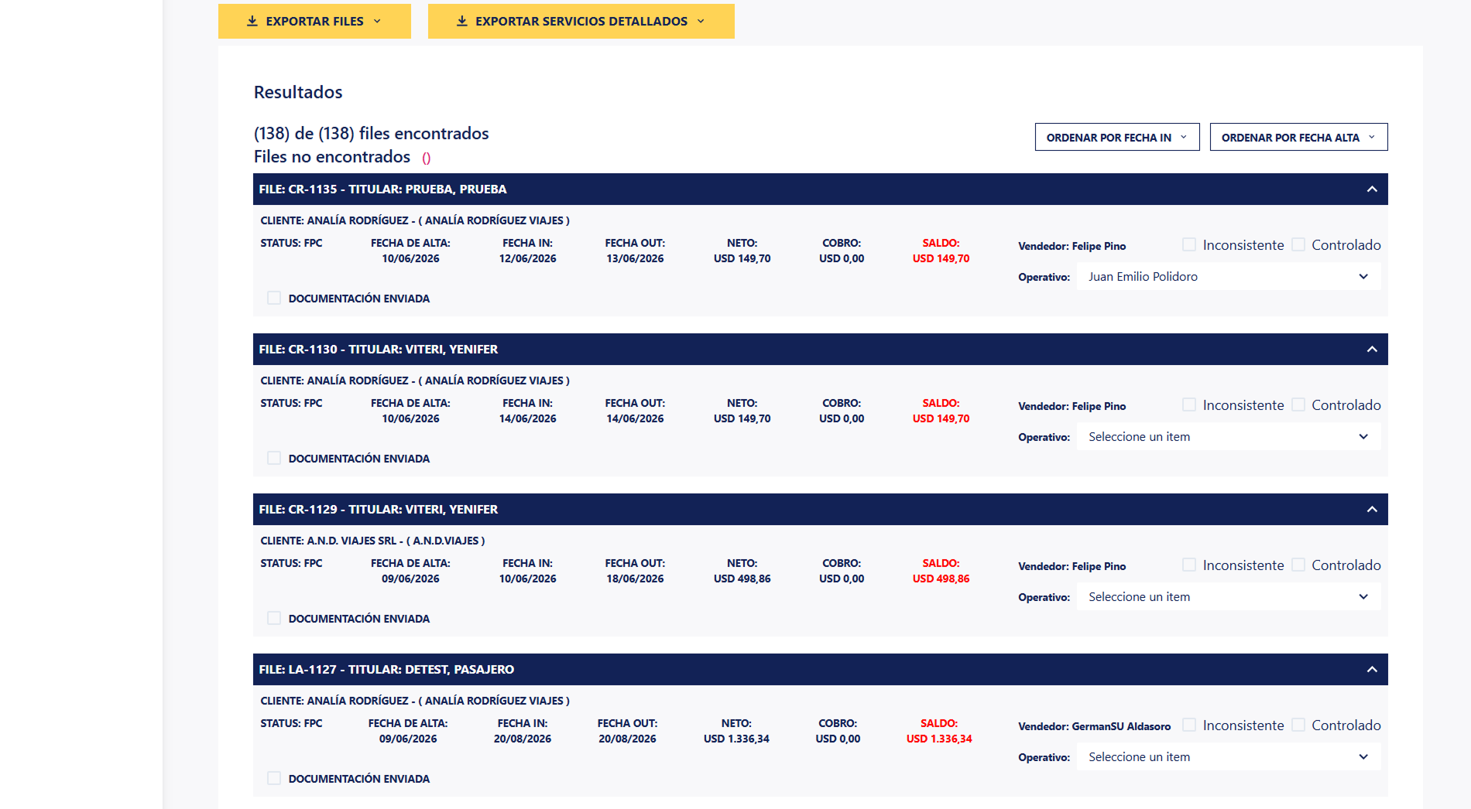The width and height of the screenshot is (1471, 809).
Task: Open Ordenar por Fecha In menu
Action: (1117, 138)
